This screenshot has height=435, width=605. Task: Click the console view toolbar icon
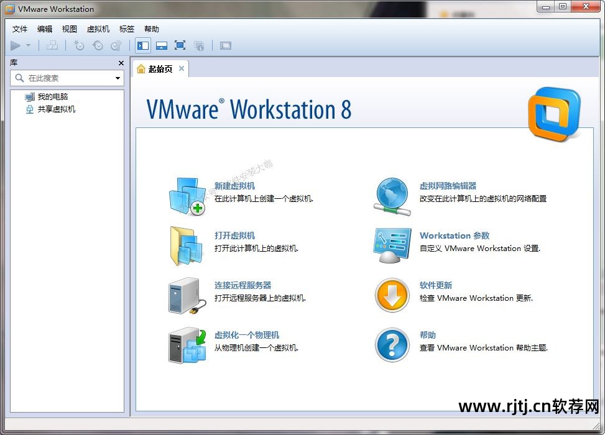(226, 46)
